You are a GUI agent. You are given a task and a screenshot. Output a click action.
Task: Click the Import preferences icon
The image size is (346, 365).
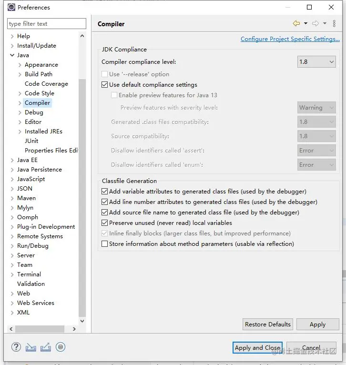coord(31,347)
